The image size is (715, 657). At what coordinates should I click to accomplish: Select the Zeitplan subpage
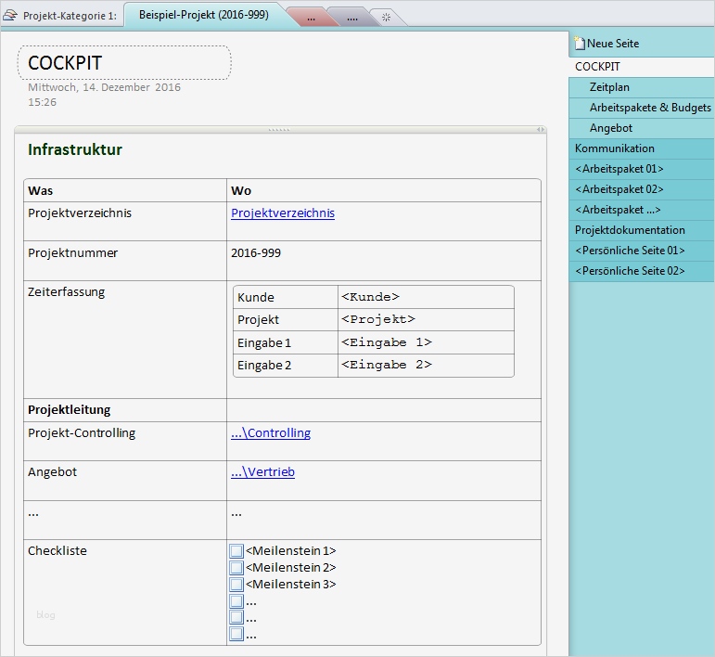609,87
